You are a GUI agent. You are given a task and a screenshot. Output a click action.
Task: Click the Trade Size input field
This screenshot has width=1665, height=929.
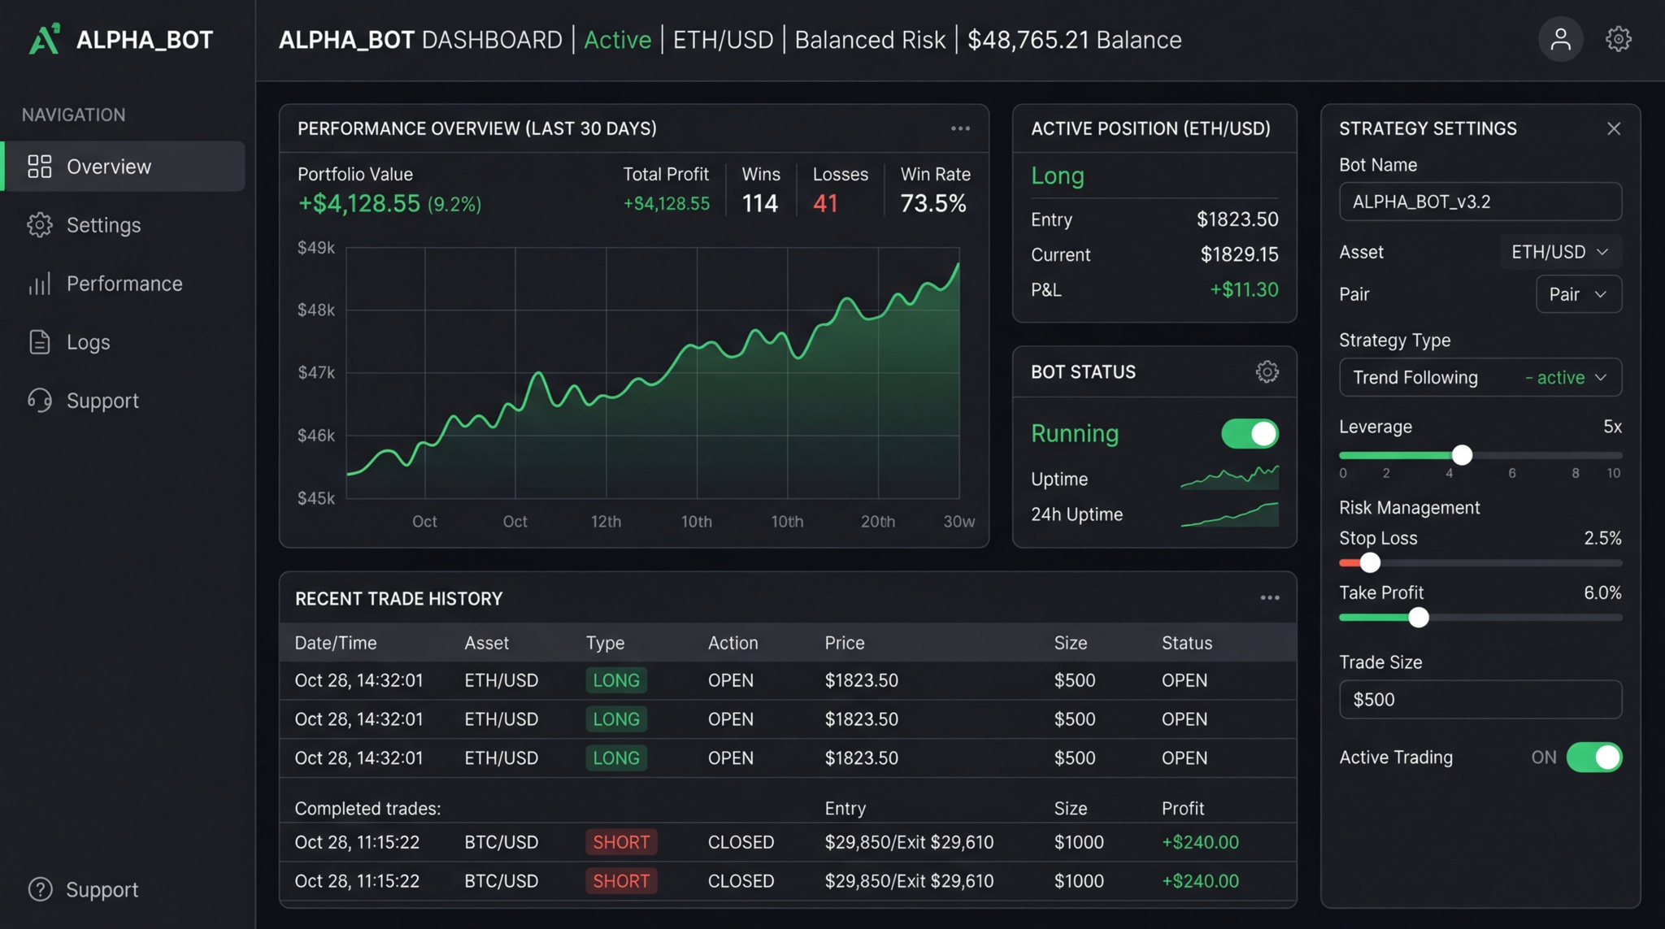click(x=1480, y=699)
